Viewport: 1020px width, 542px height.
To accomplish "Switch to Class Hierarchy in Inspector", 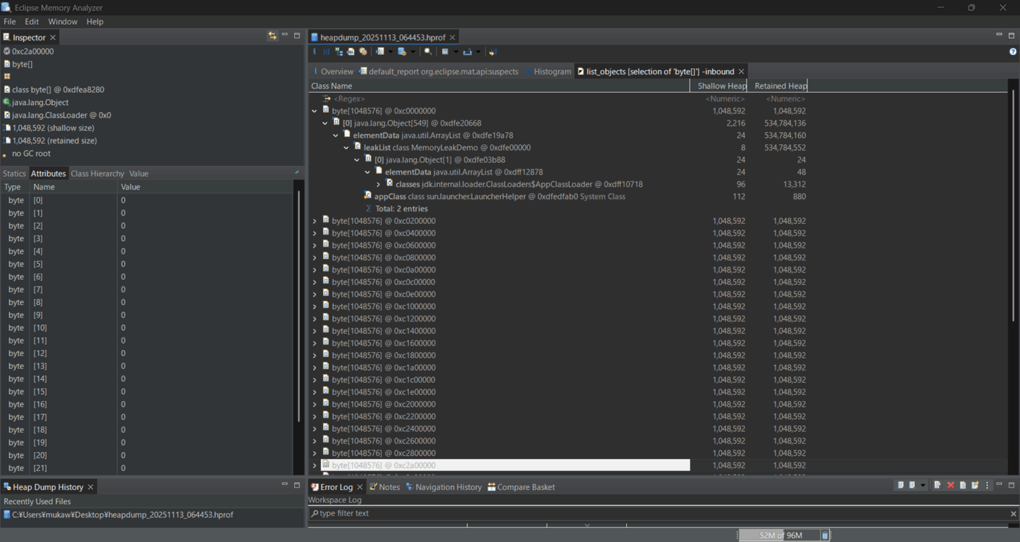I will pos(97,173).
